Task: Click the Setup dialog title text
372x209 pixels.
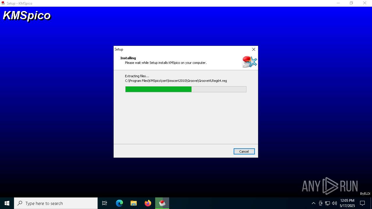Action: [x=119, y=49]
